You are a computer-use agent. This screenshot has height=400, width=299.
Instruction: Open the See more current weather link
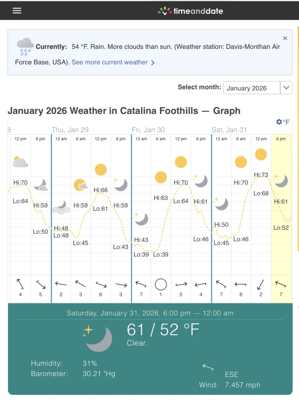tap(110, 62)
